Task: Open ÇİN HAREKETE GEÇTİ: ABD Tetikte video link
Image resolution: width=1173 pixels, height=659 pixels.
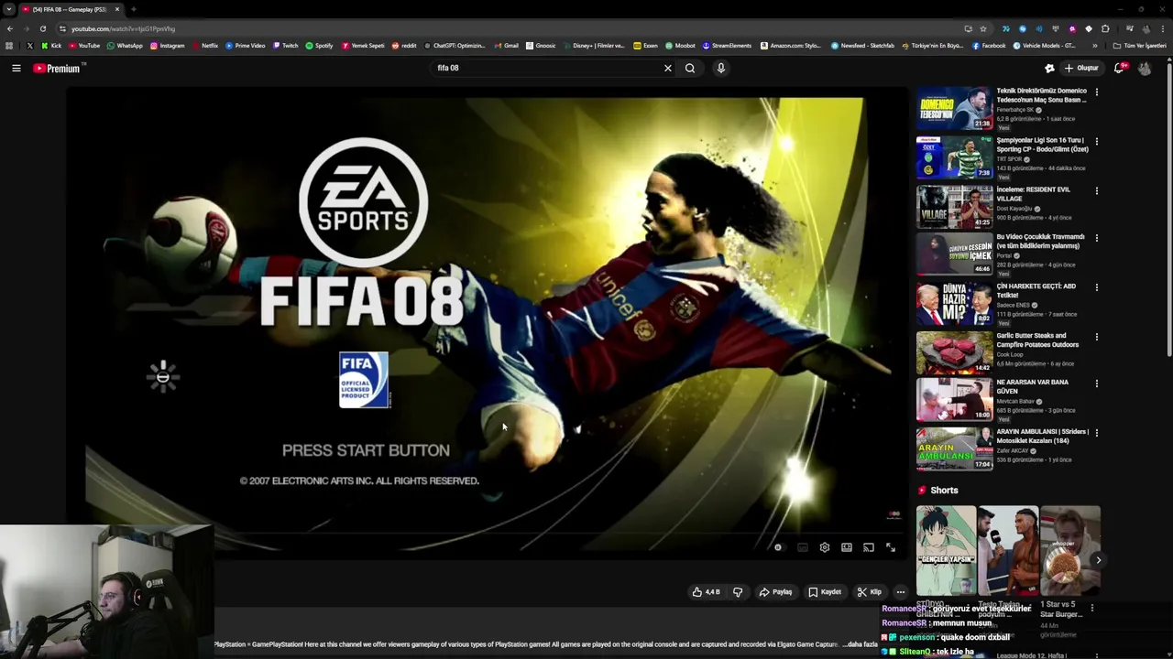Action: point(1036,291)
